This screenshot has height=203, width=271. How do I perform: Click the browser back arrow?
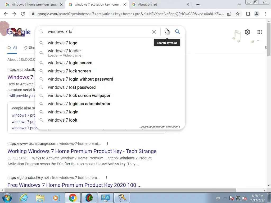point(6,14)
